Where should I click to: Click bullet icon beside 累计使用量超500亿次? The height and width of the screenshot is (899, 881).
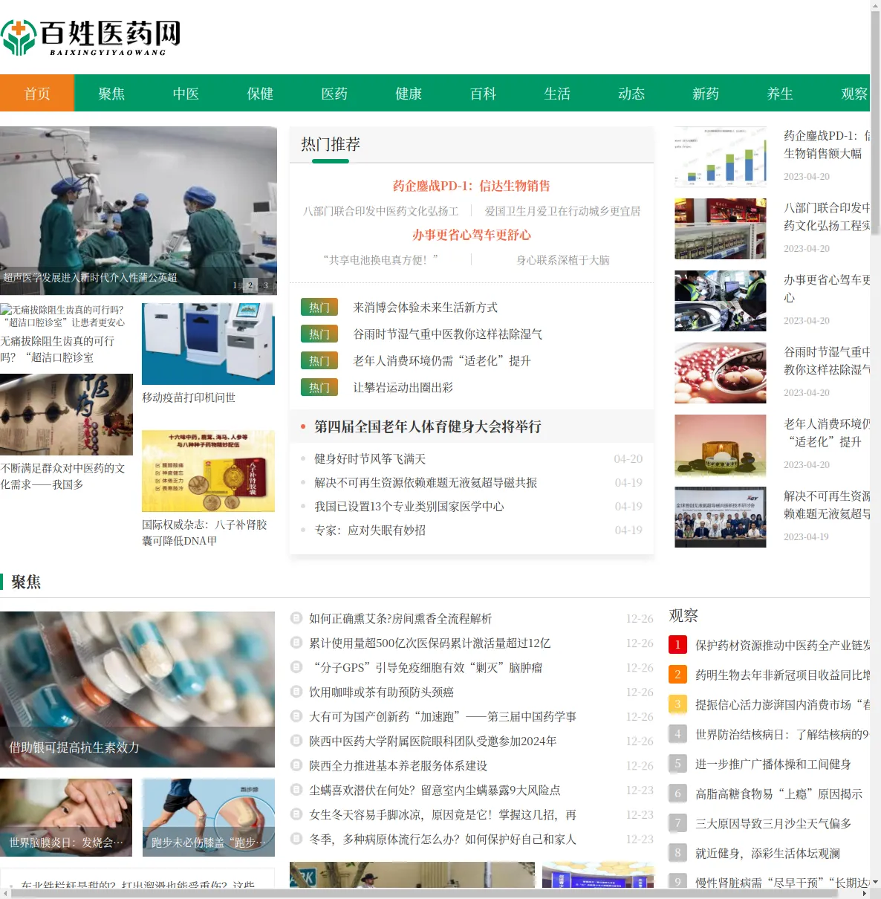pyautogui.click(x=296, y=643)
